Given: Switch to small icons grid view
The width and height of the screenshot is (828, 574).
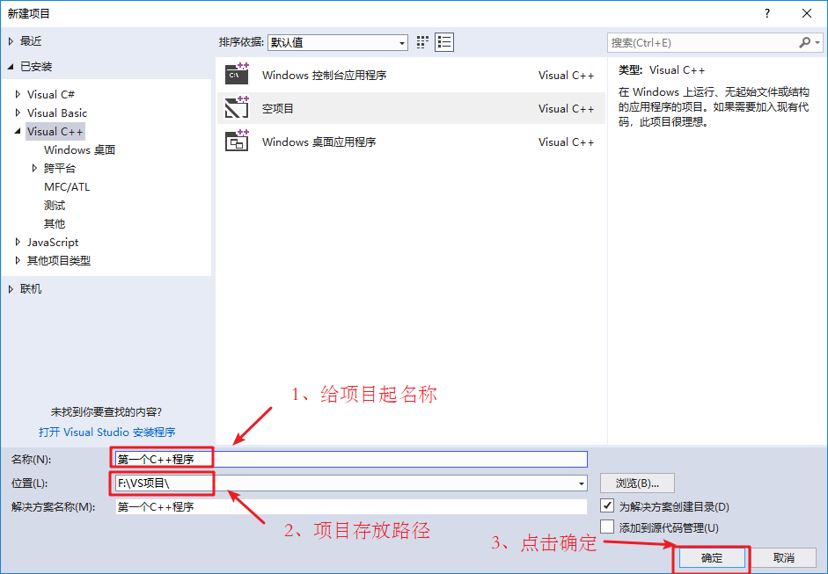Looking at the screenshot, I should (x=422, y=42).
